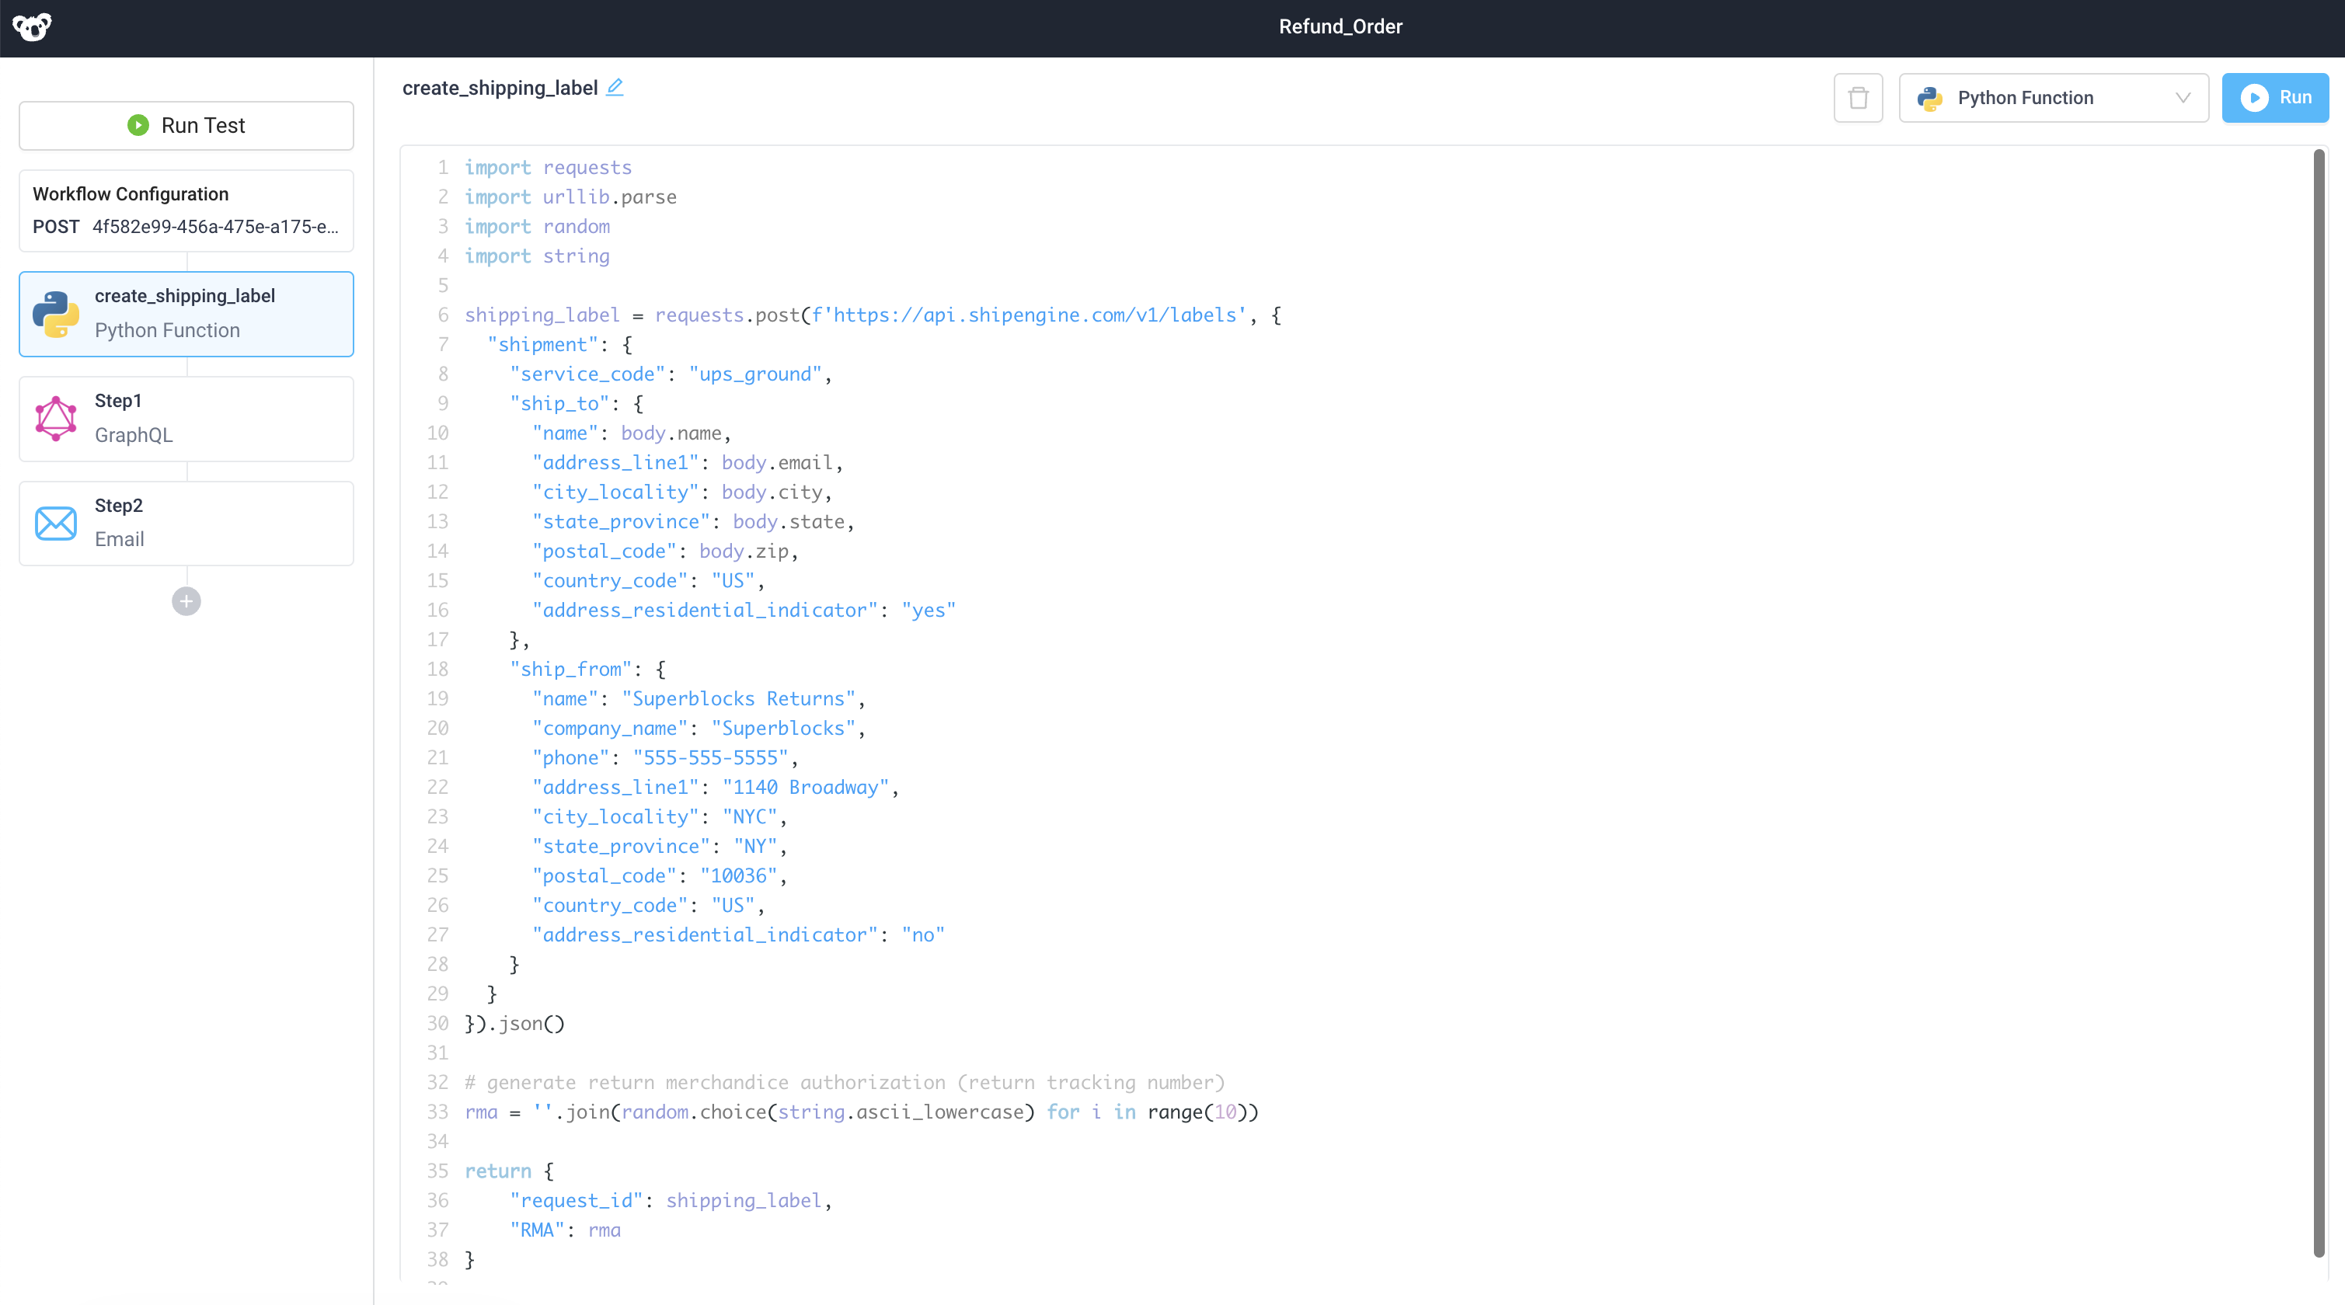Viewport: 2345px width, 1305px height.
Task: Click the Refund_Order workflow title
Action: click(1340, 26)
